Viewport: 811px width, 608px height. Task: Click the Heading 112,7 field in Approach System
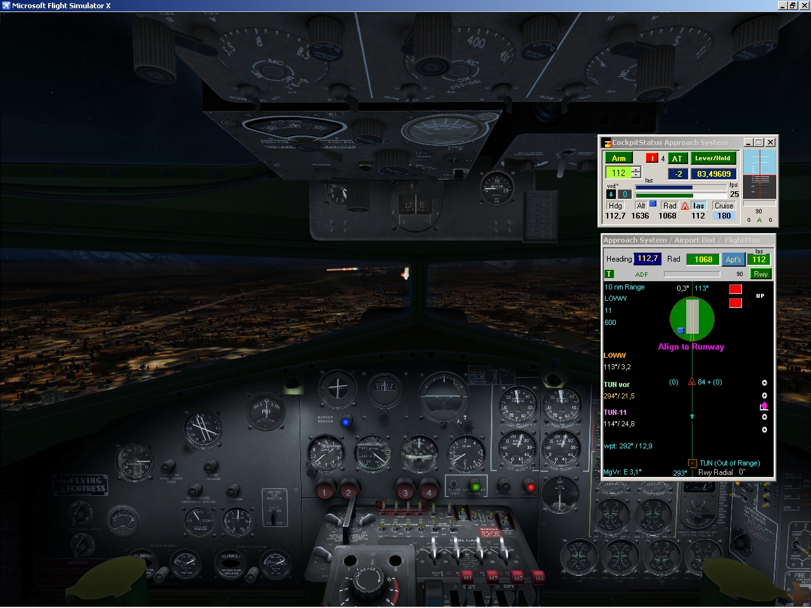(x=648, y=258)
